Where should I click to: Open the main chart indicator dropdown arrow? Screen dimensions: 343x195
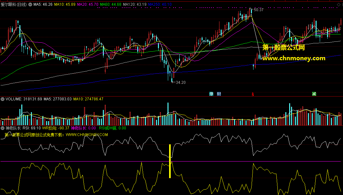[x=30, y=4]
